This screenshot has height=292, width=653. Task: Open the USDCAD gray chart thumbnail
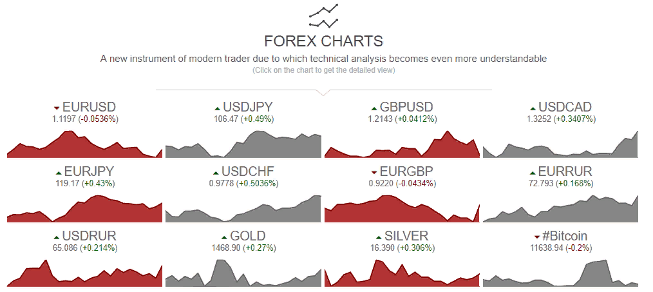pos(560,144)
